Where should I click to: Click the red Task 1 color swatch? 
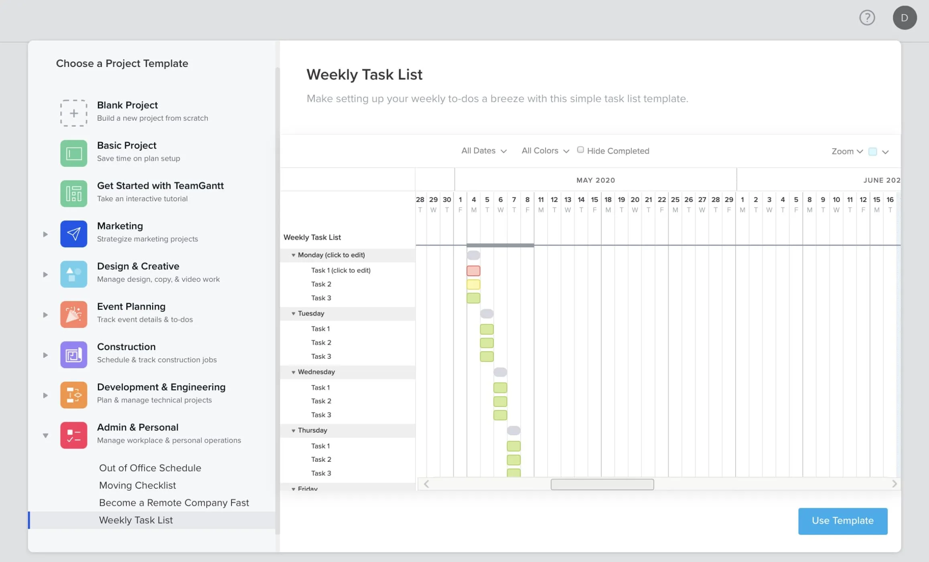tap(474, 270)
